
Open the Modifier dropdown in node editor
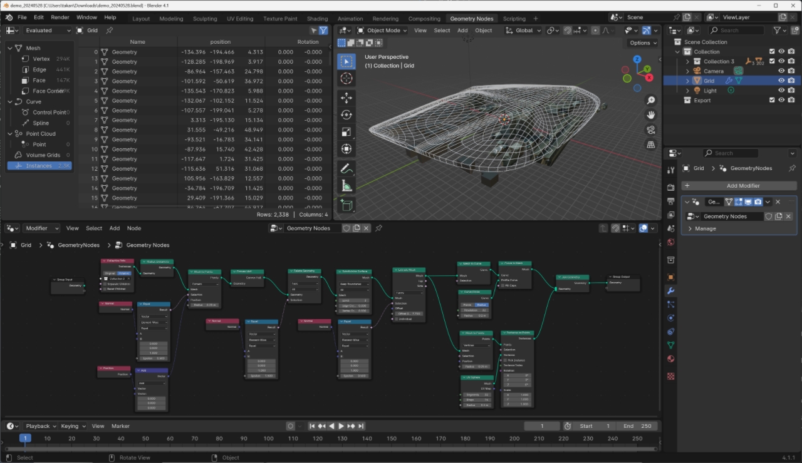[x=41, y=228]
